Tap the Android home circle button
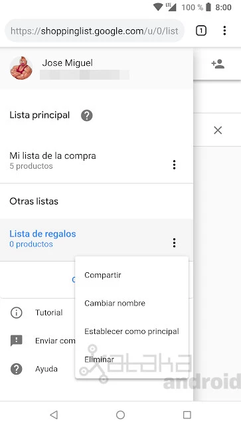This screenshot has width=241, height=429. pos(120,415)
